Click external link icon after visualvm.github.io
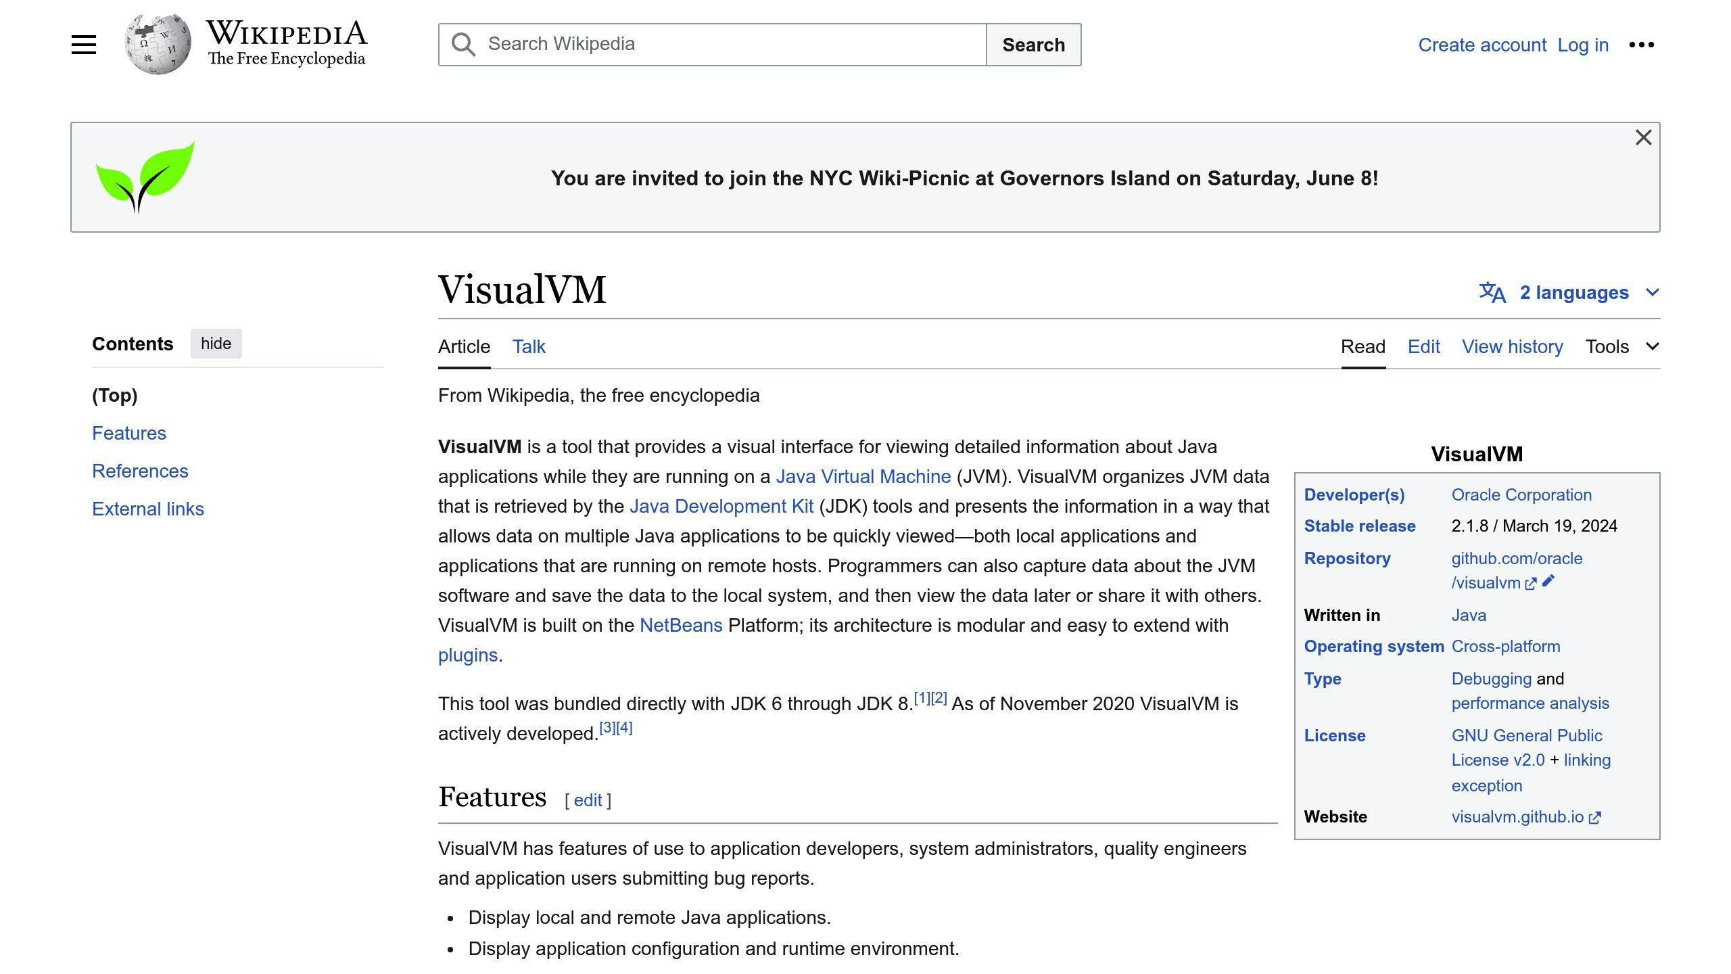1731x974 pixels. [1594, 818]
